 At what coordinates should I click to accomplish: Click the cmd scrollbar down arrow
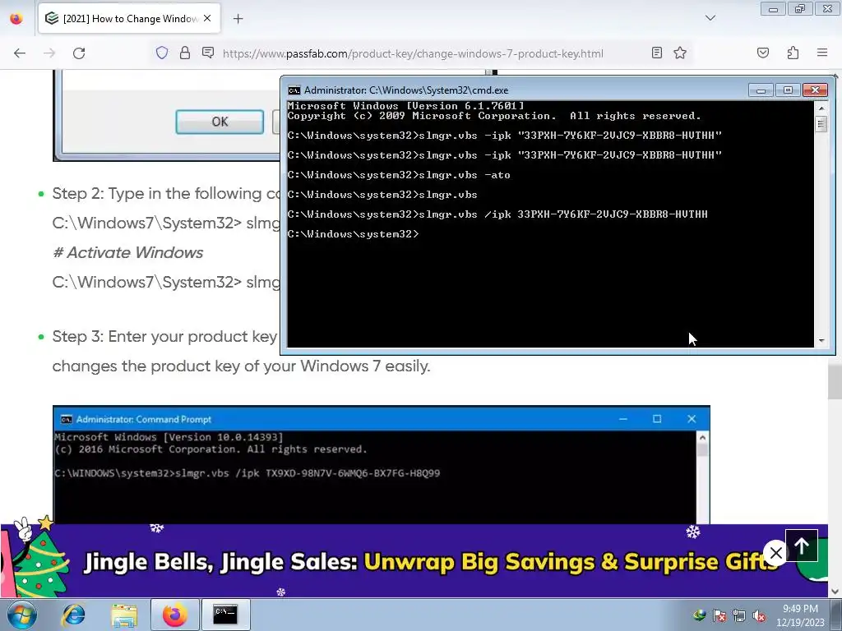821,341
